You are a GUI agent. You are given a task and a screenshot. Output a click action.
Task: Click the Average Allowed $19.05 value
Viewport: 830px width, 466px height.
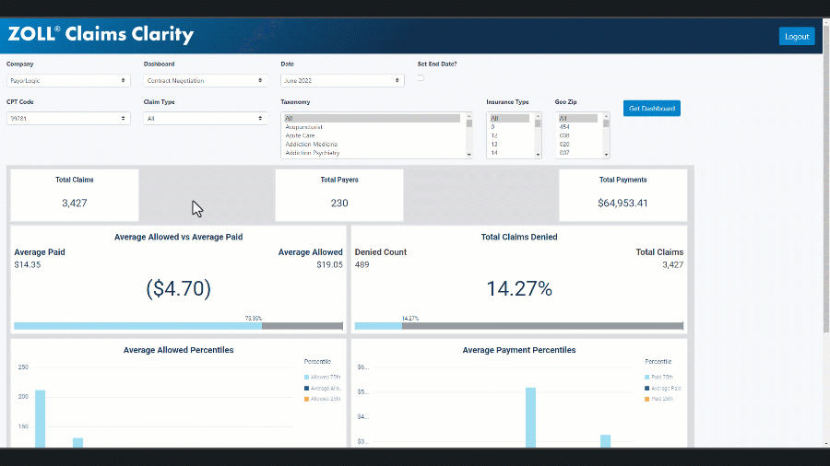pyautogui.click(x=329, y=264)
